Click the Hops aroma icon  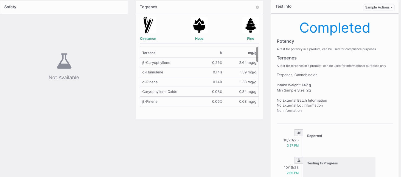click(199, 25)
